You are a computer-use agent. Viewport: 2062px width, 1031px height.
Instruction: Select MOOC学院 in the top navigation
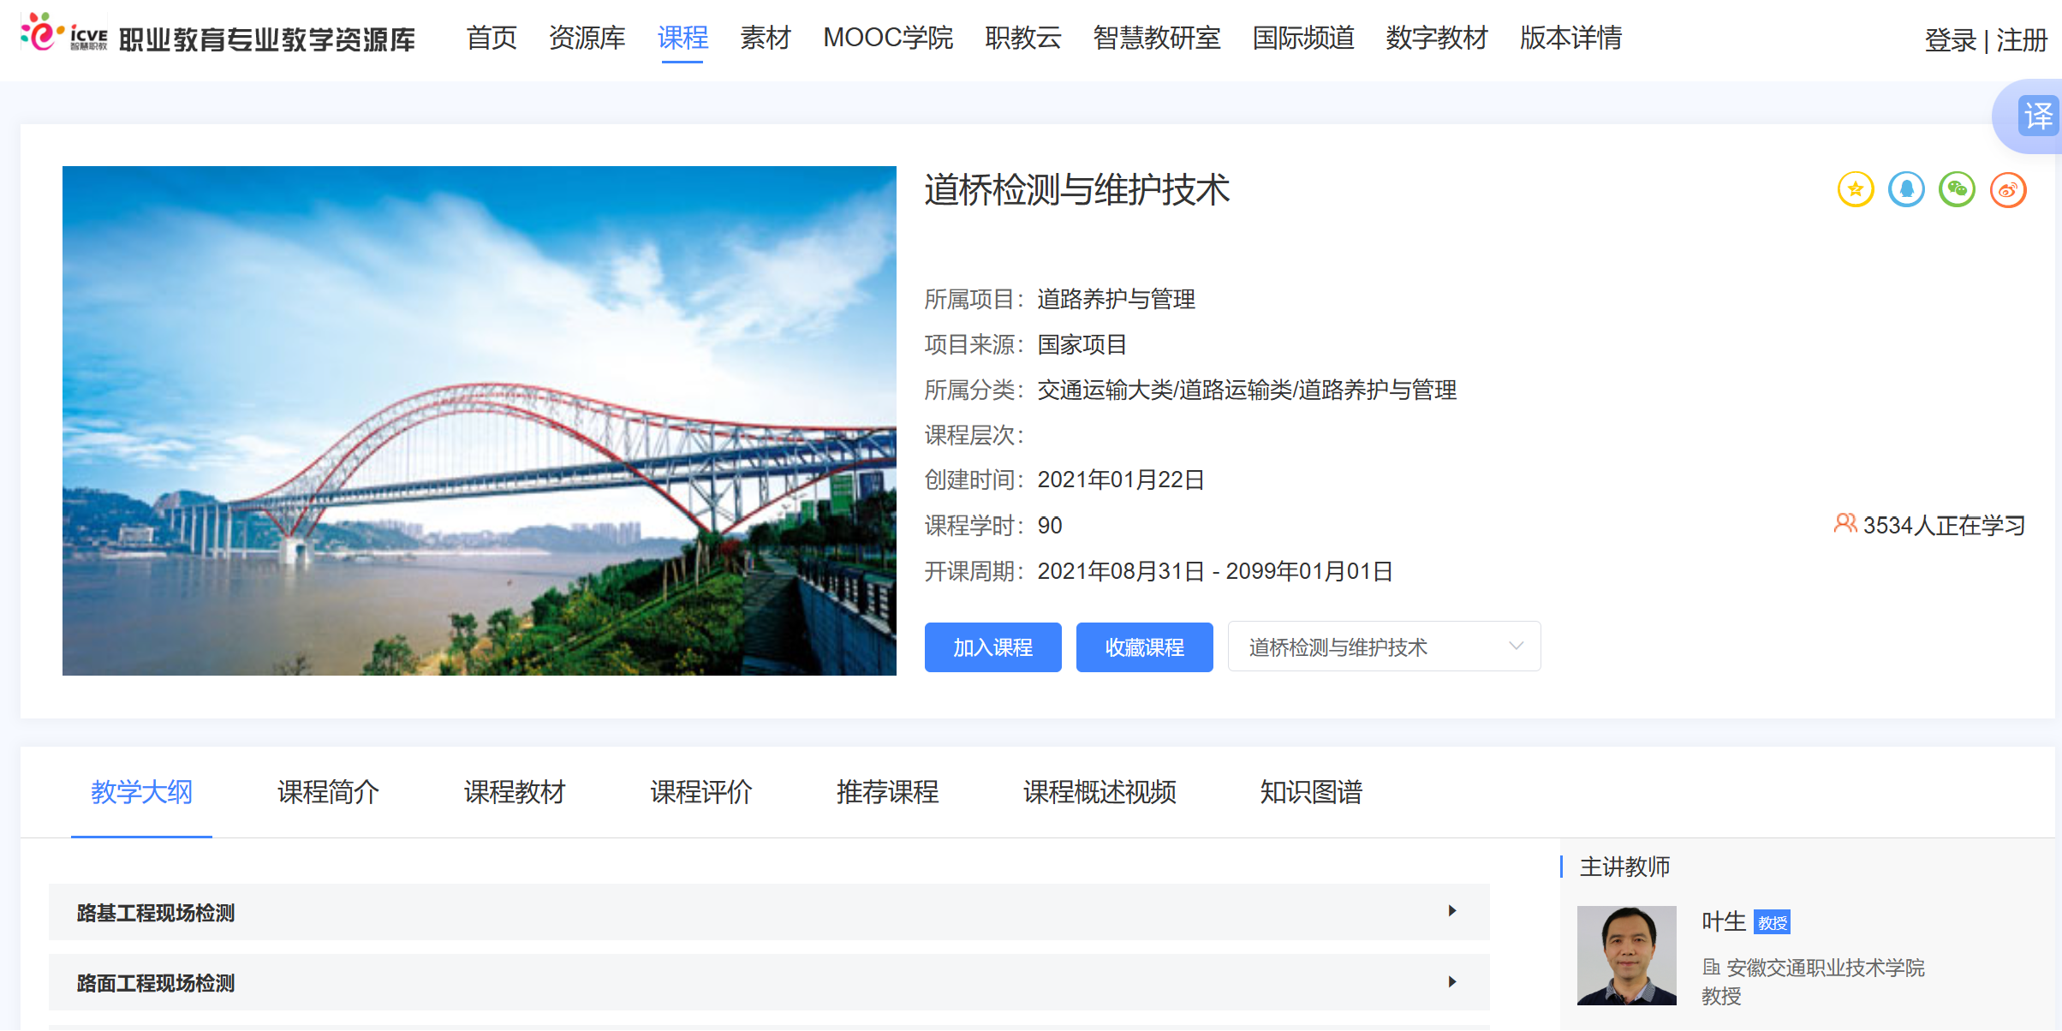pyautogui.click(x=888, y=38)
